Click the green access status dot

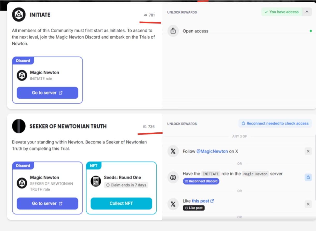311,31
